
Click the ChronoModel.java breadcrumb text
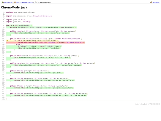tap(44, 2)
